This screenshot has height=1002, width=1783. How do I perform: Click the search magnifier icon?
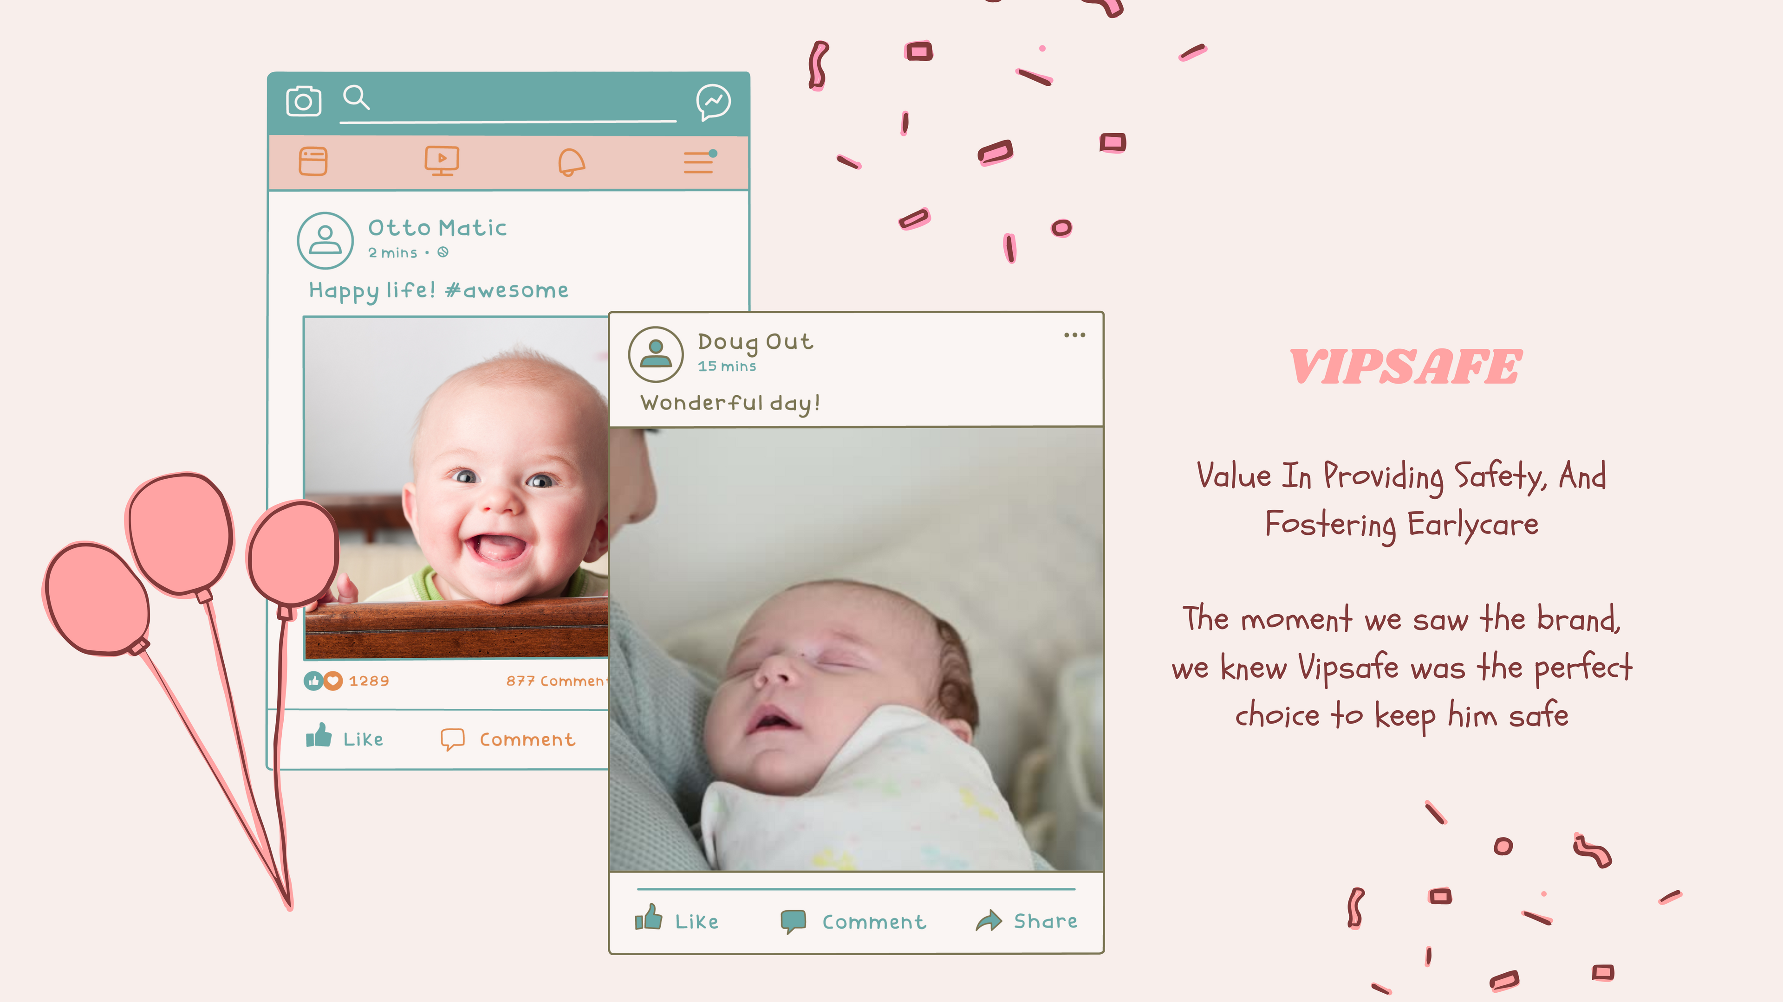tap(357, 97)
